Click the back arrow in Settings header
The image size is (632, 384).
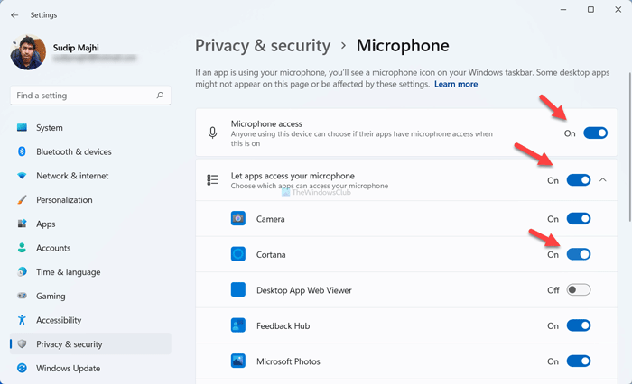(14, 14)
